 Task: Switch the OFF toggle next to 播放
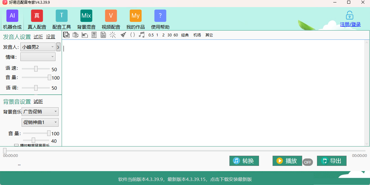pos(307,162)
